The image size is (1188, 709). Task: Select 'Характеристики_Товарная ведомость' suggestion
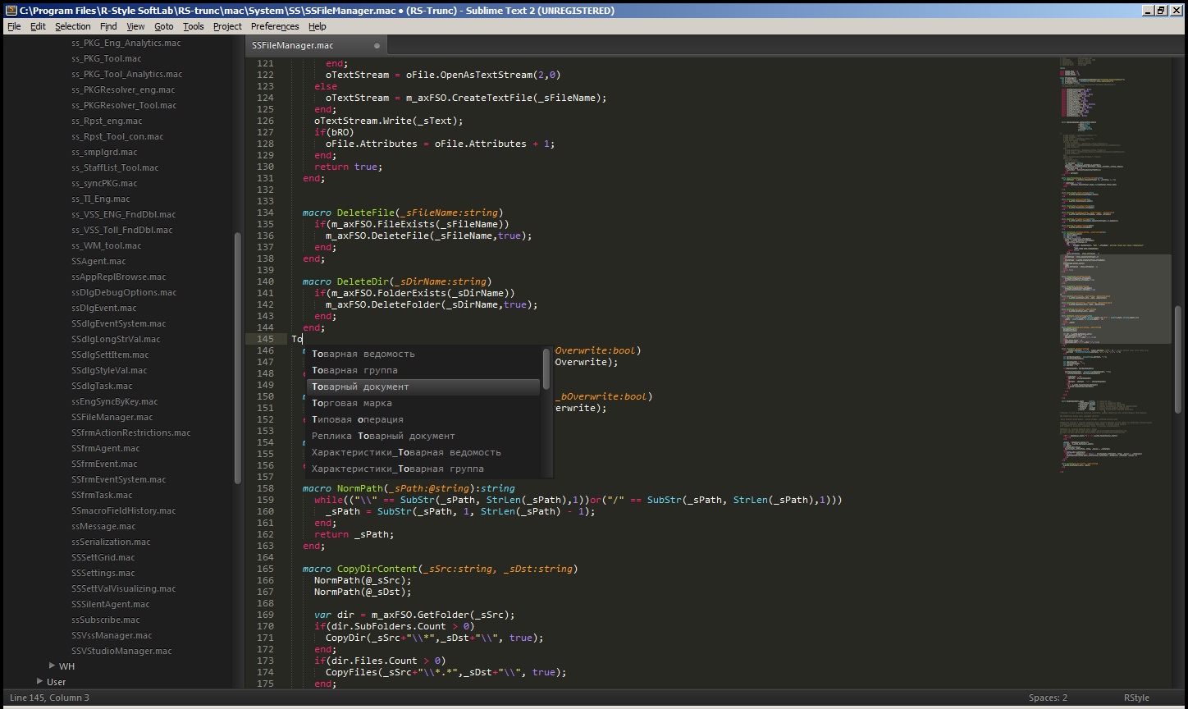(x=423, y=452)
